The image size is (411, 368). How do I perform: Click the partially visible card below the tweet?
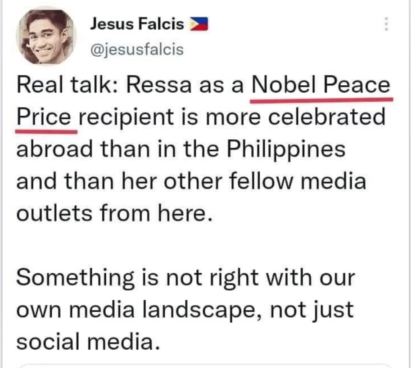(x=205, y=365)
